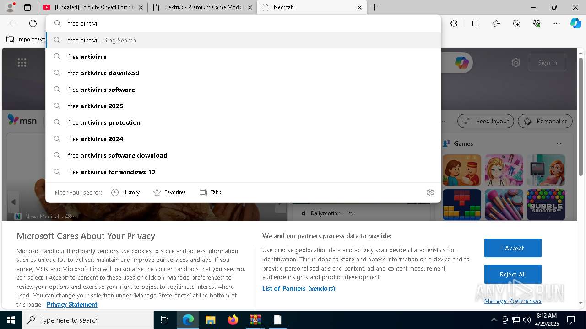Open Windows Start menu
Image resolution: width=586 pixels, height=329 pixels.
click(11, 320)
